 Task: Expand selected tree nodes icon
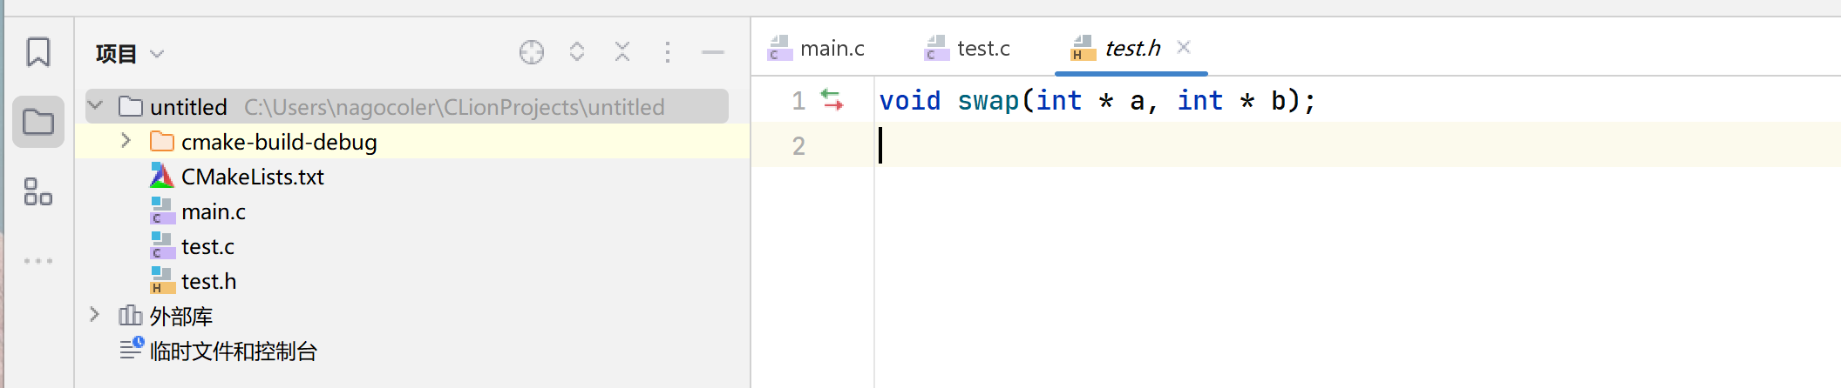tap(577, 52)
